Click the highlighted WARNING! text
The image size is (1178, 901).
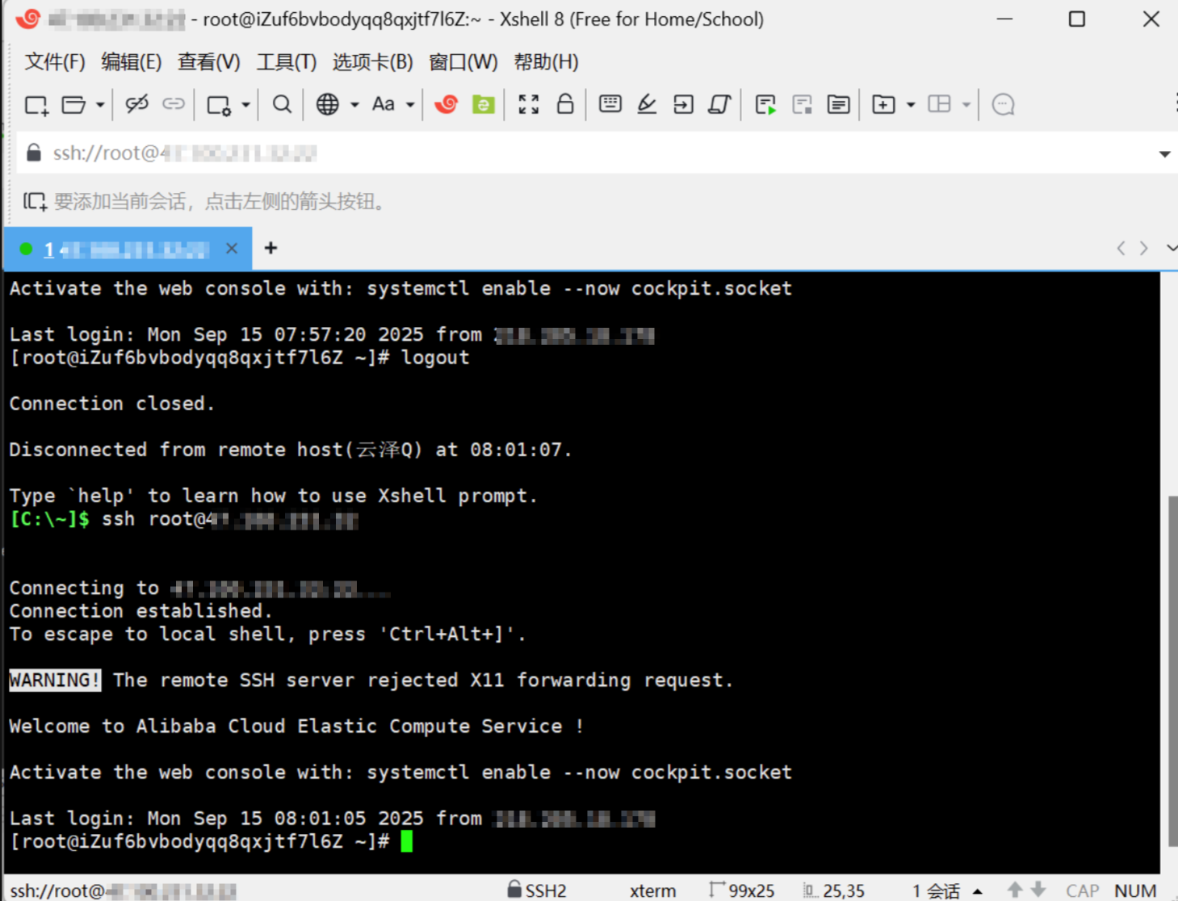coord(55,681)
